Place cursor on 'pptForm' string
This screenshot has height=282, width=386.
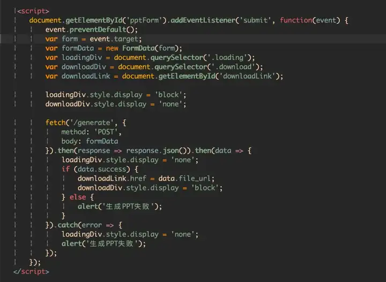pyautogui.click(x=144, y=20)
